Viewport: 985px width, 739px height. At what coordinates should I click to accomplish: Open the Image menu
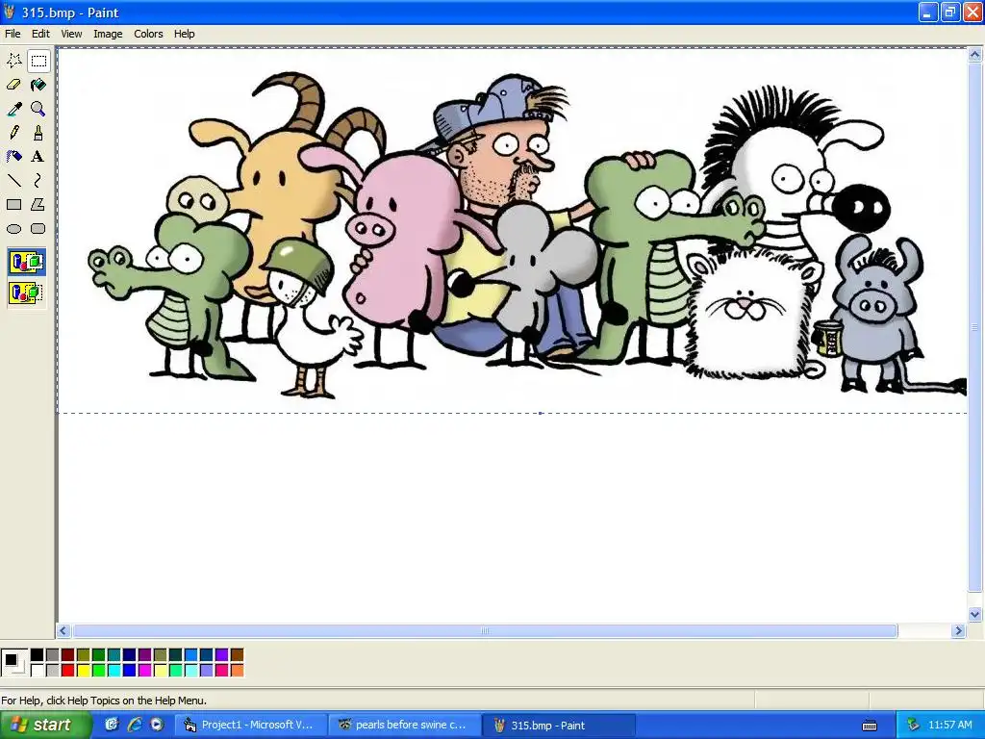click(108, 34)
